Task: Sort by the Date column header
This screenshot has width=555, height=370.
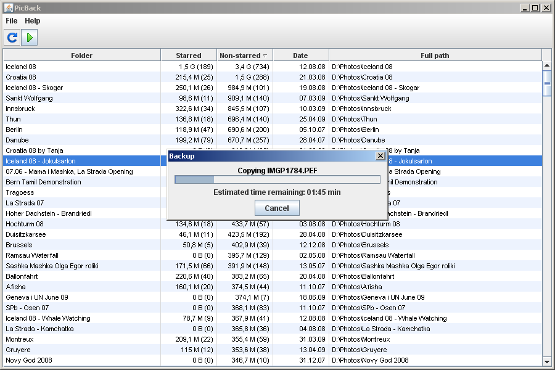Action: point(300,55)
